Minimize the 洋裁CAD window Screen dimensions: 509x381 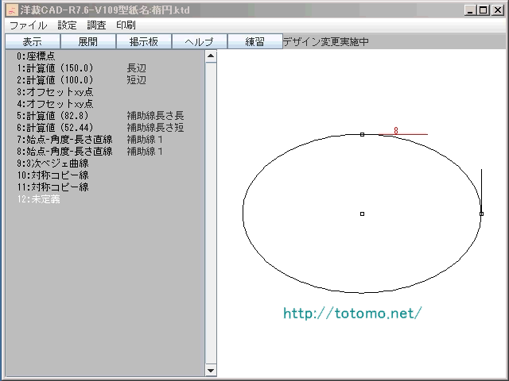pyautogui.click(x=470, y=10)
